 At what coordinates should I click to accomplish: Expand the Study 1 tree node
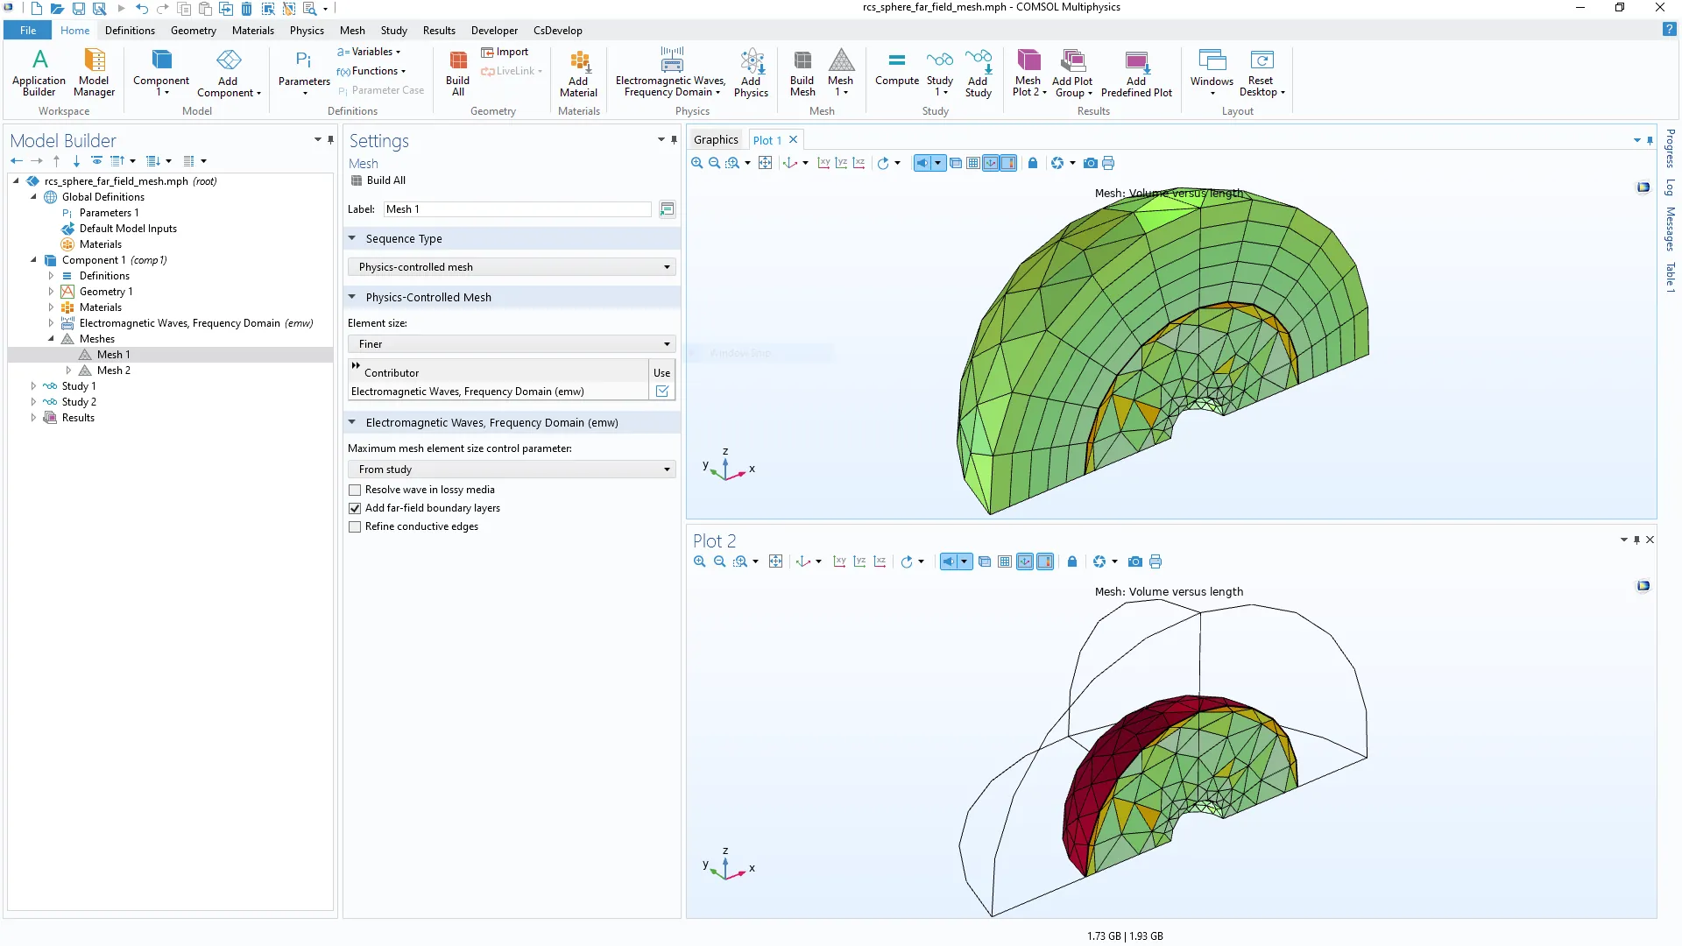(x=33, y=386)
